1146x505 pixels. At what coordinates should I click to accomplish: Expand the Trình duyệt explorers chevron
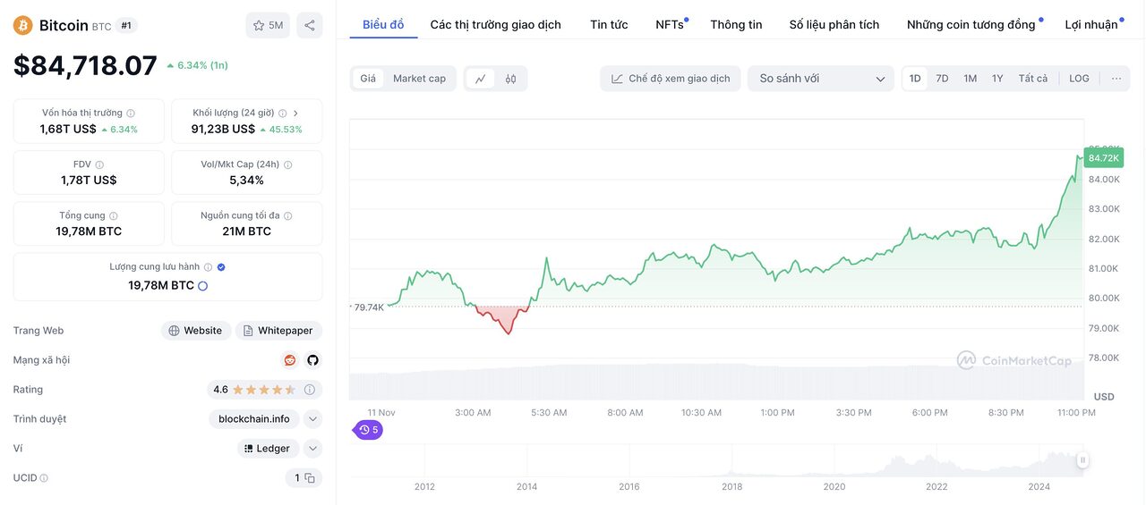(312, 419)
